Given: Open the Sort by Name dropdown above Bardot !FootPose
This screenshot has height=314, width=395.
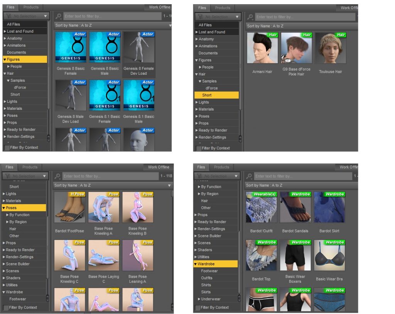Looking at the screenshot, I should [113, 185].
